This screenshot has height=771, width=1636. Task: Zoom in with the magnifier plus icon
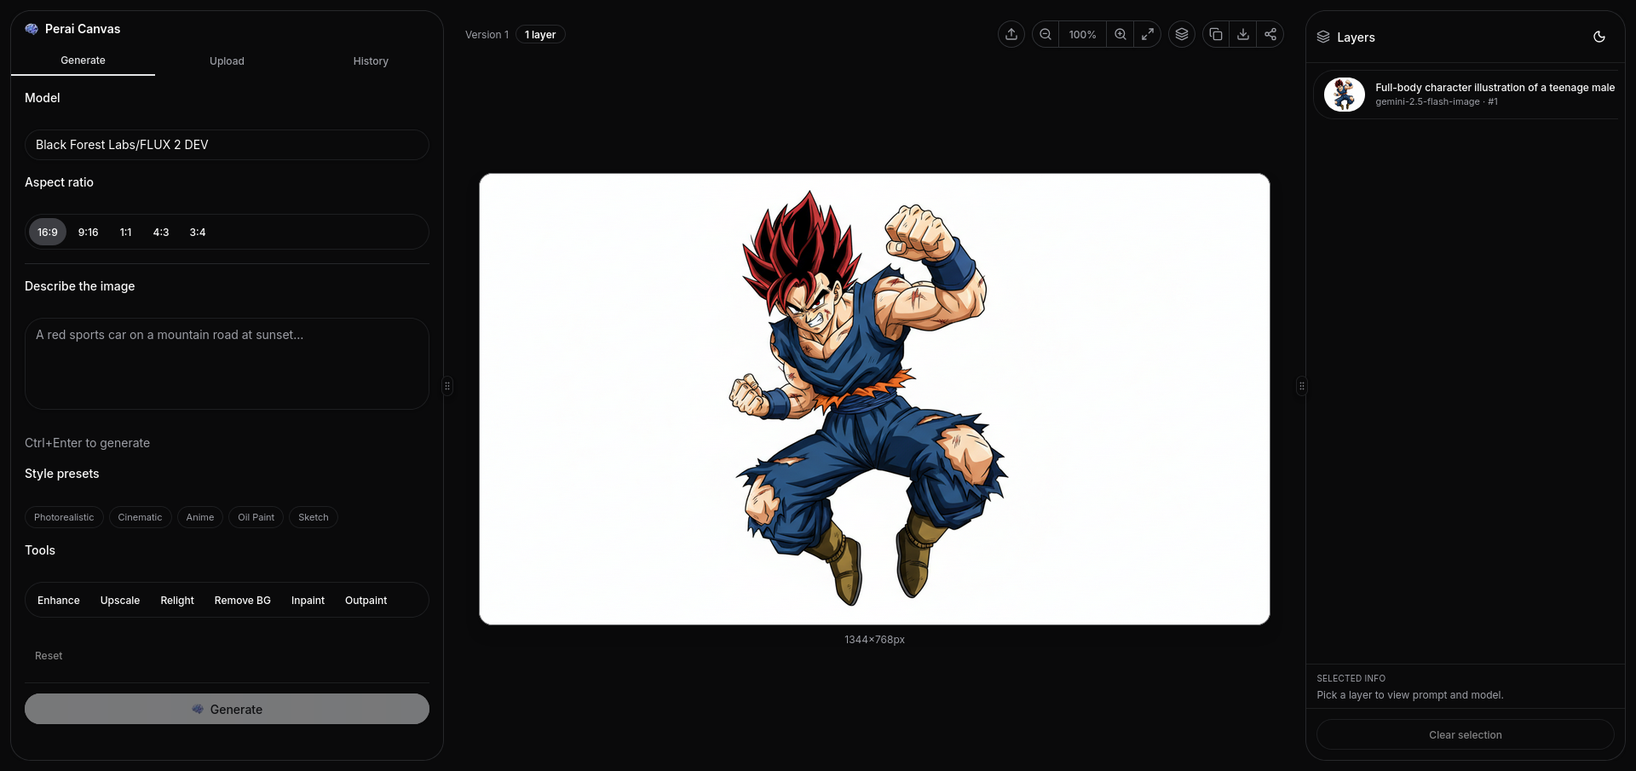pyautogui.click(x=1120, y=34)
